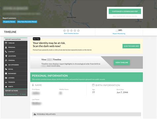
Task: Select the first rating star
Action: (x=64, y=30)
